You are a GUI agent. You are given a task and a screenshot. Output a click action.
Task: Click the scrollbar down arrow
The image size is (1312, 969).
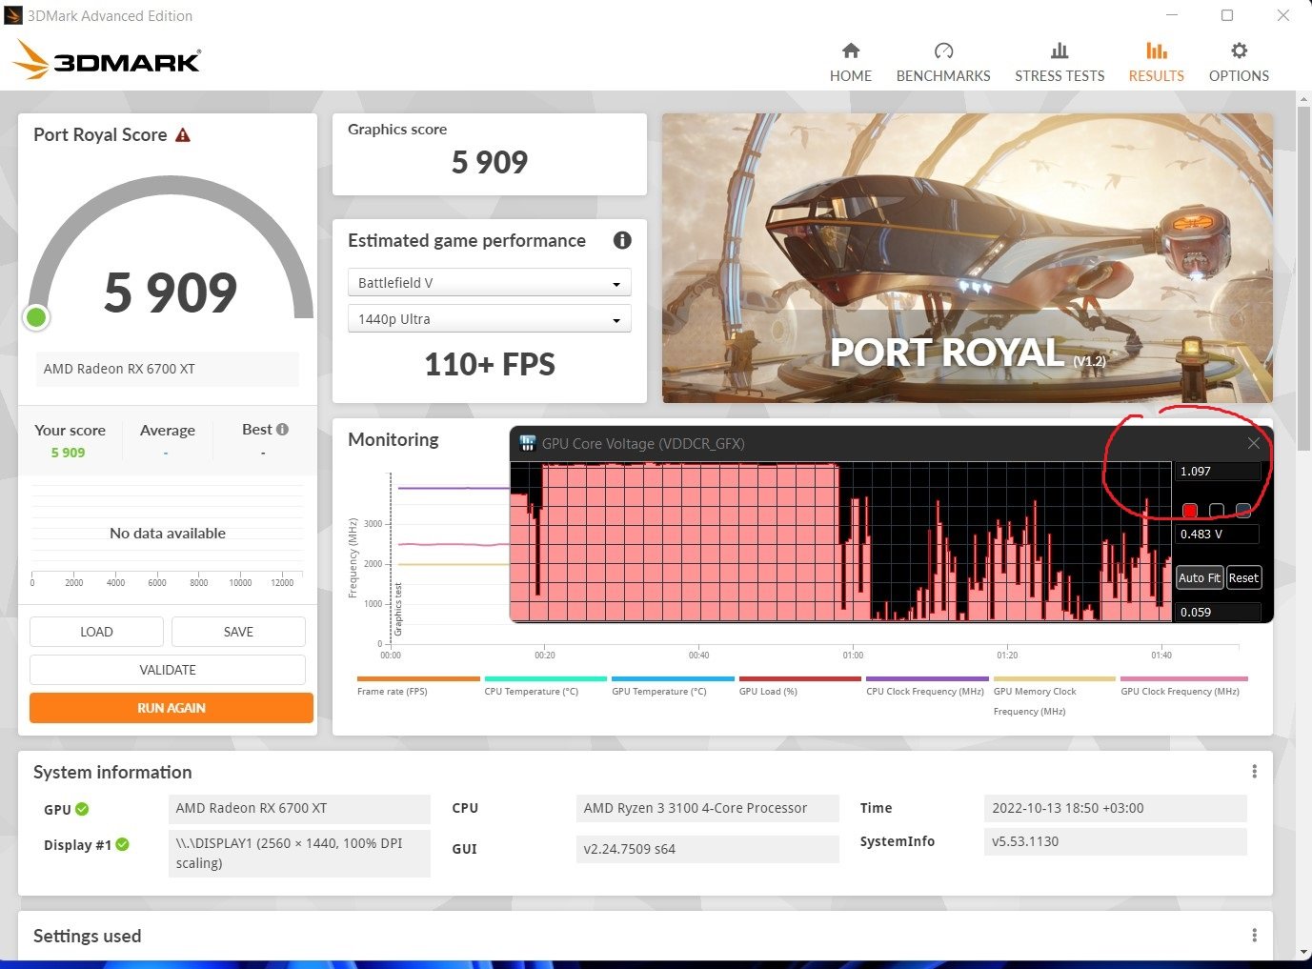tap(1303, 953)
